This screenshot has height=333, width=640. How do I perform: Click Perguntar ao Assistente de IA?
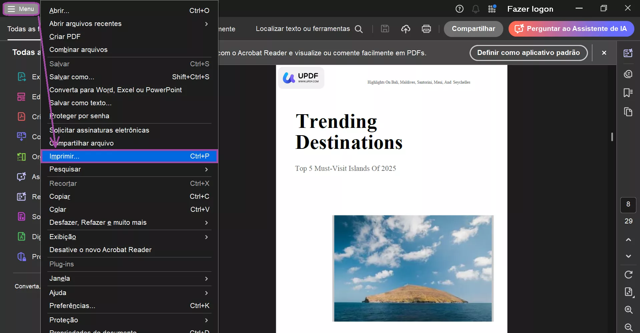coord(571,29)
